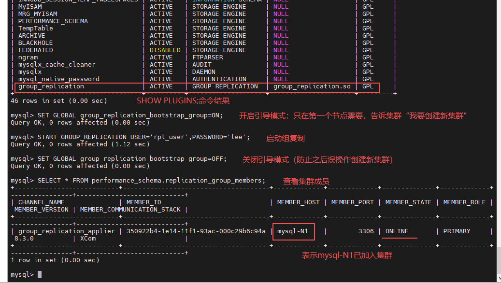Click 'mysqlx_cache_cleaner' plugin name
Image resolution: width=501 pixels, height=283 pixels.
coord(57,65)
